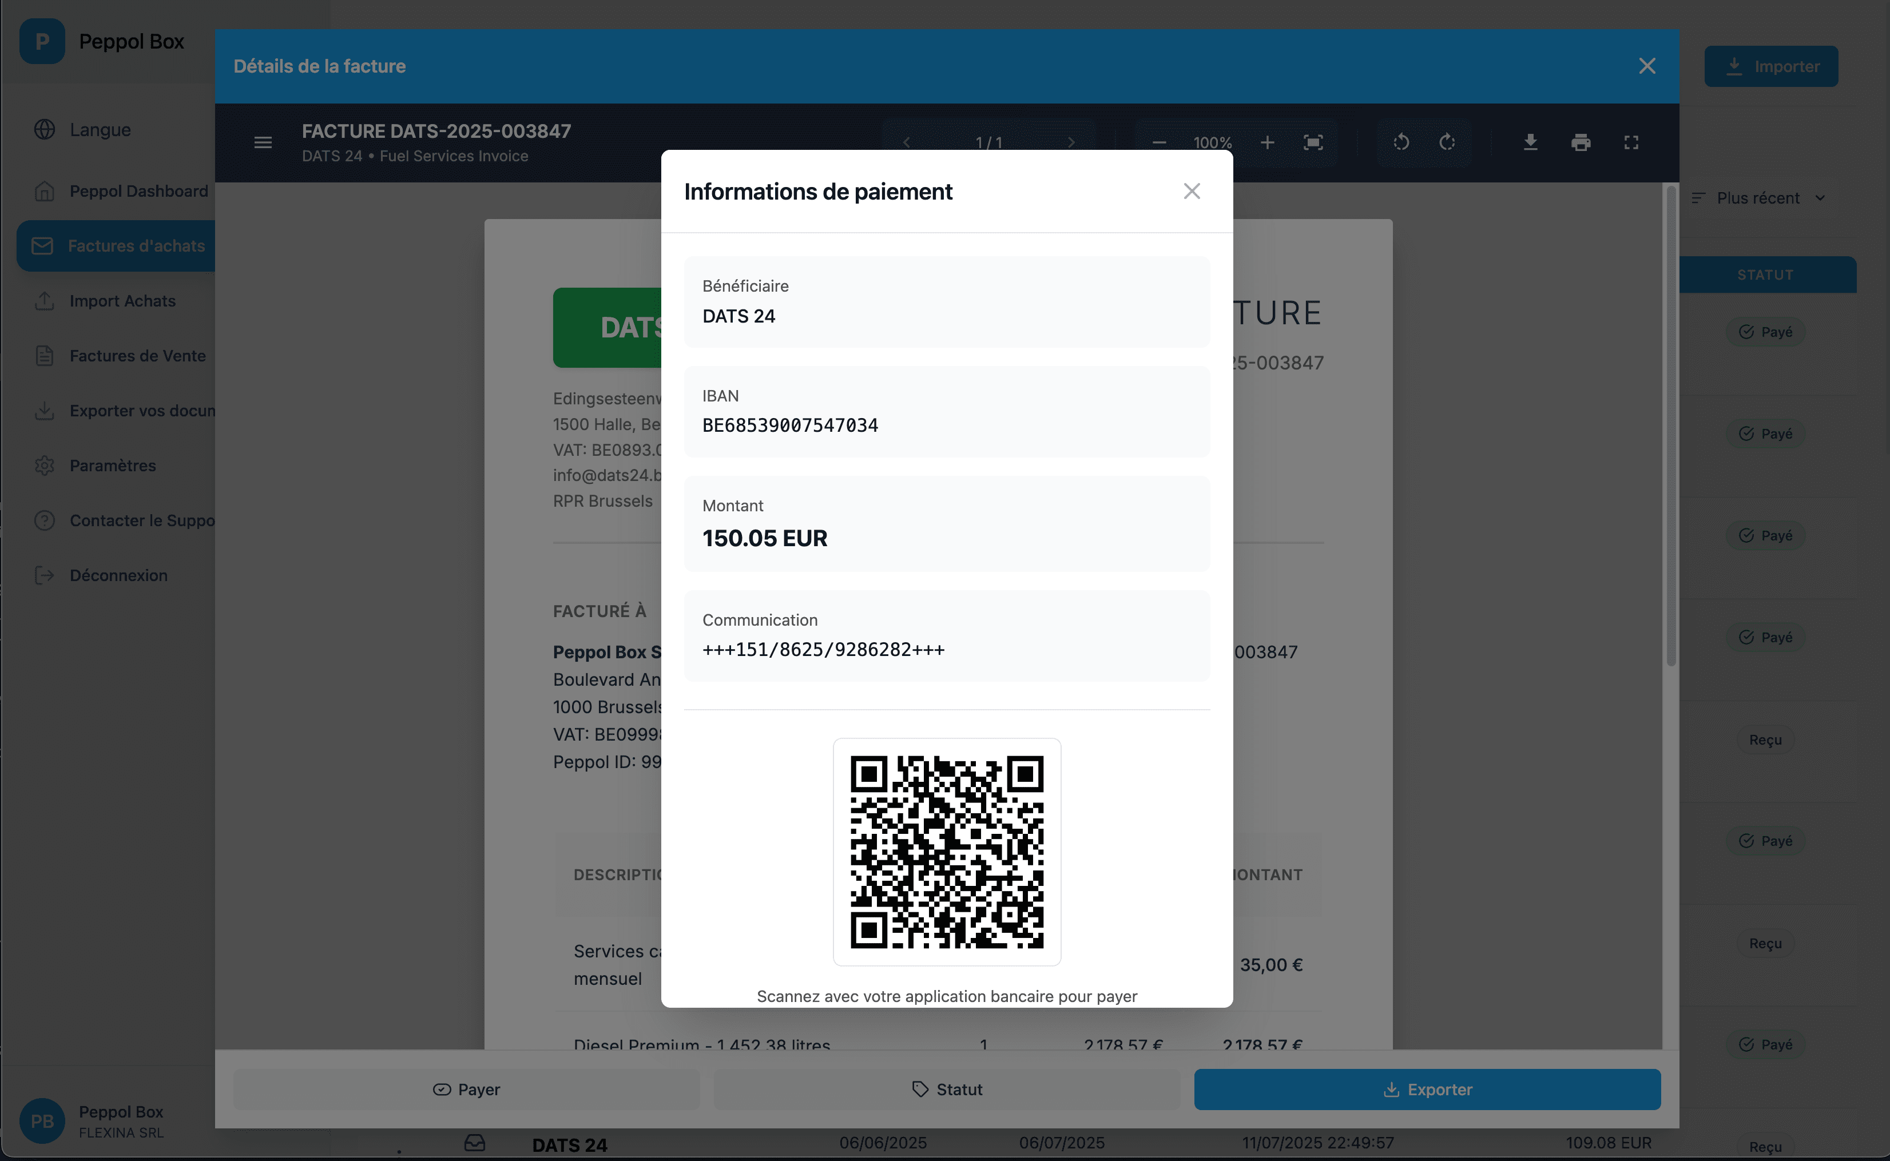
Task: Click the PB user avatar
Action: point(42,1121)
